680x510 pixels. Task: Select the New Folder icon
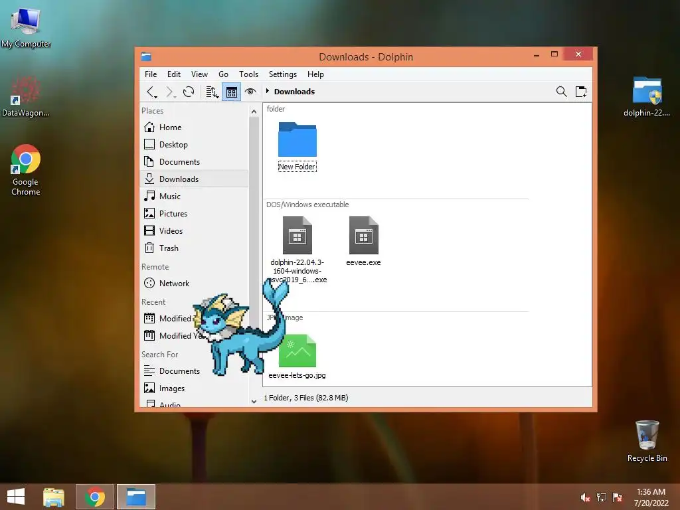[297, 139]
